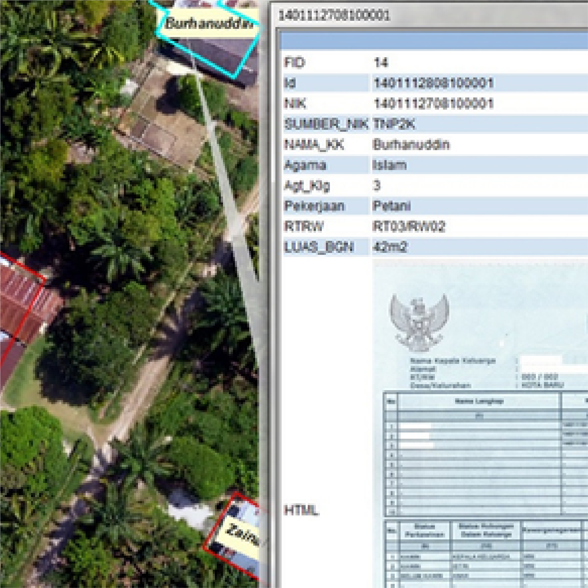
Task: Select the Agama value Islam
Action: point(389,165)
